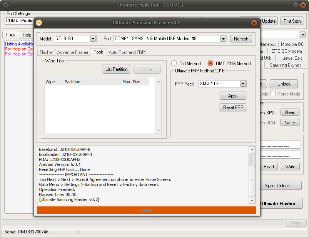Viewport: 309px width, 238px height.
Task: Click the Prnt Scrn button
Action: (291, 21)
